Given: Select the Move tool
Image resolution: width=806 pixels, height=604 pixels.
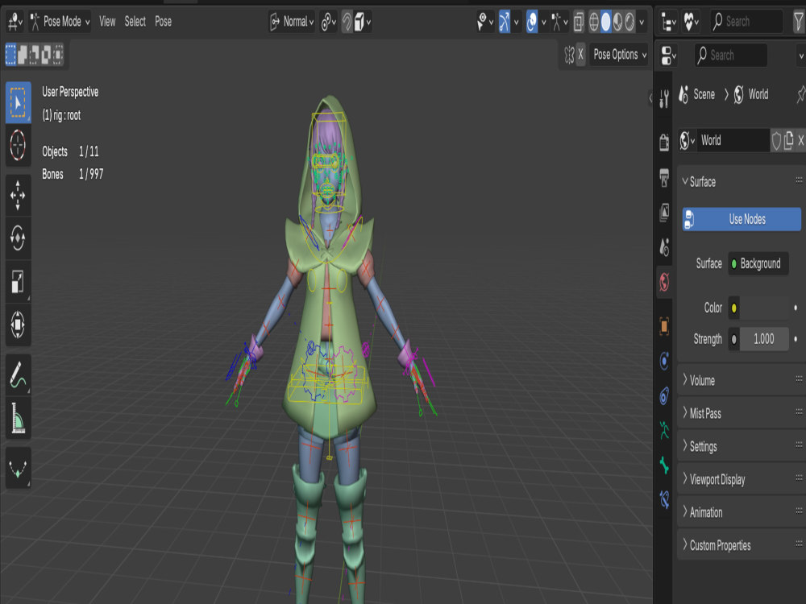Looking at the screenshot, I should [x=18, y=195].
